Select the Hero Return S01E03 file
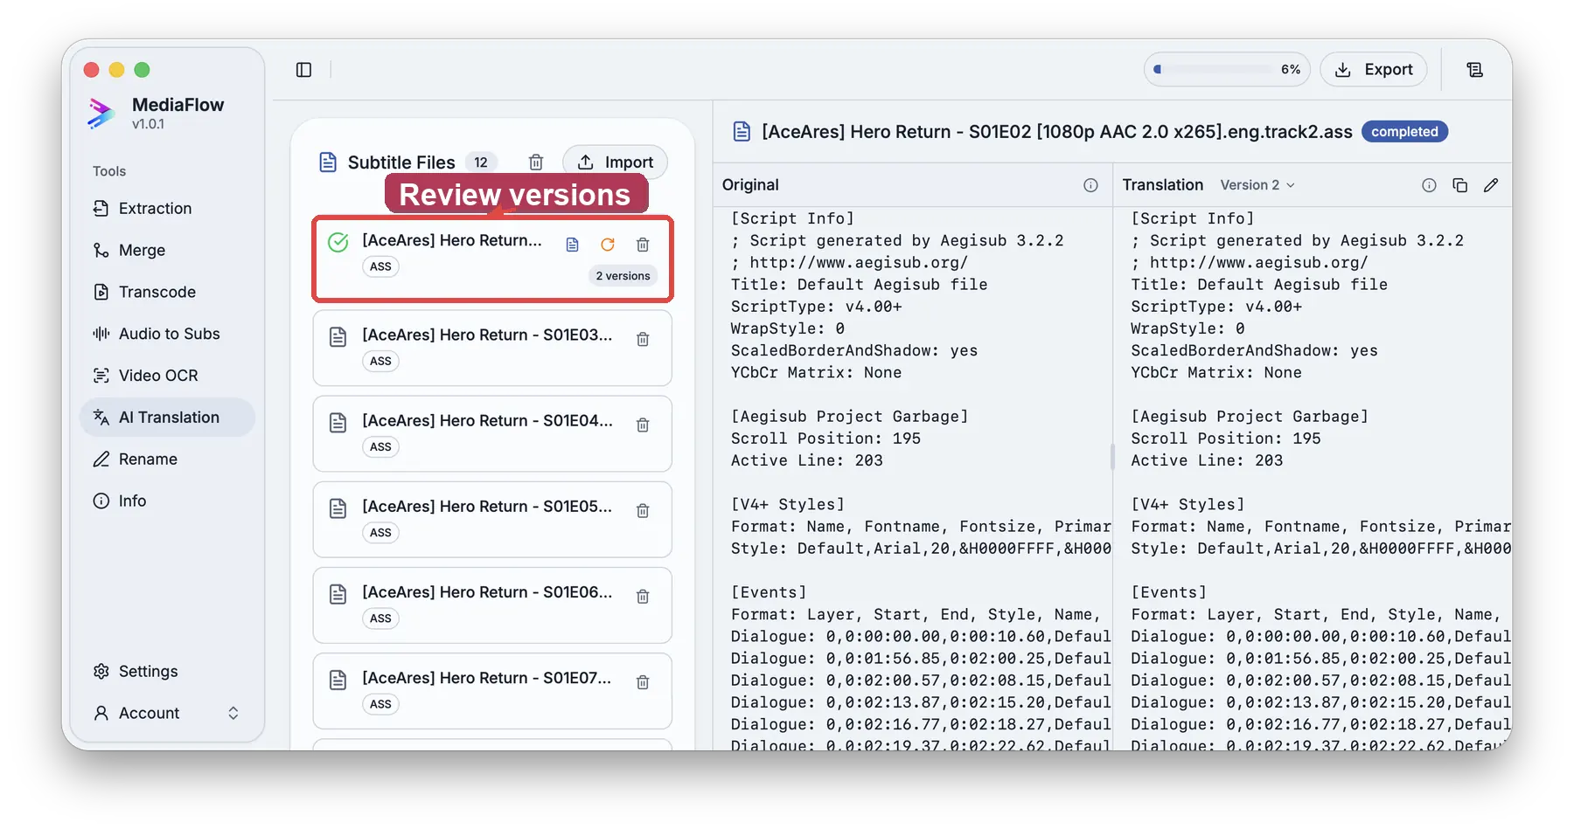This screenshot has width=1574, height=829. pyautogui.click(x=492, y=348)
